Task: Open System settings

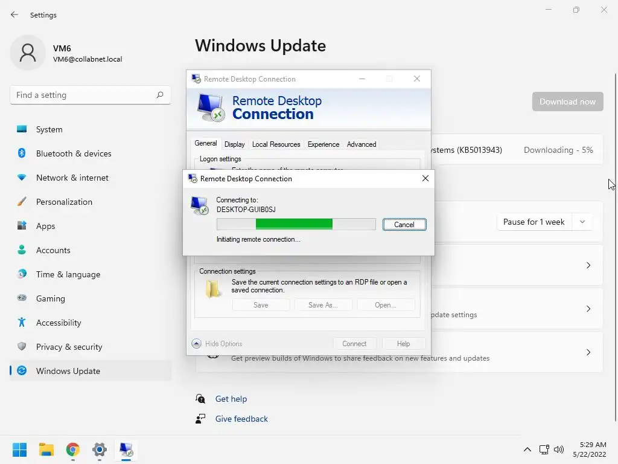Action: (x=91, y=129)
